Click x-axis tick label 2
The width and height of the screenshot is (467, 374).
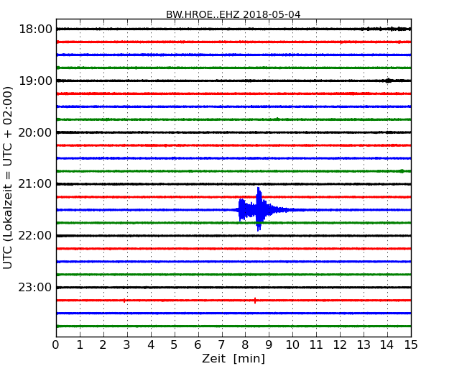tap(103, 345)
